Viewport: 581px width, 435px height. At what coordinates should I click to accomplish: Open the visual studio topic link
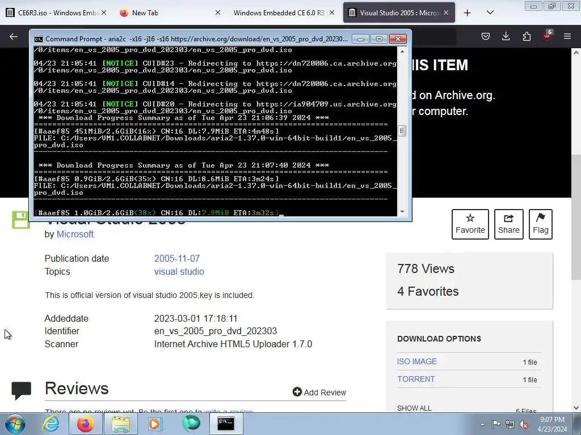179,271
